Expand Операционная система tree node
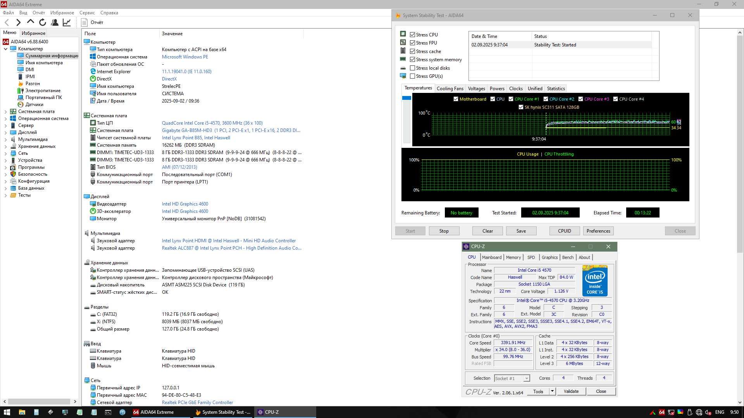The width and height of the screenshot is (744, 418). [x=5, y=118]
